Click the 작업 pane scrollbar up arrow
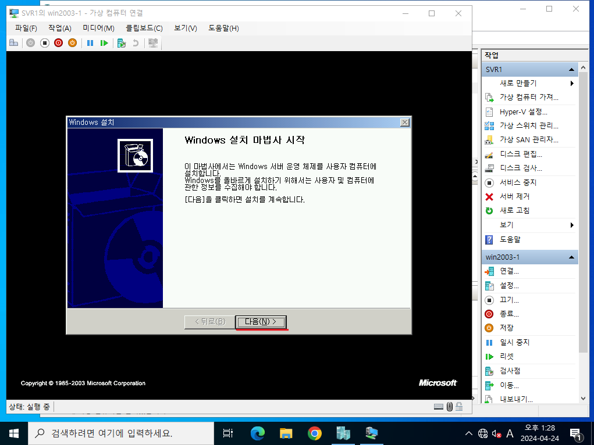 pos(583,67)
